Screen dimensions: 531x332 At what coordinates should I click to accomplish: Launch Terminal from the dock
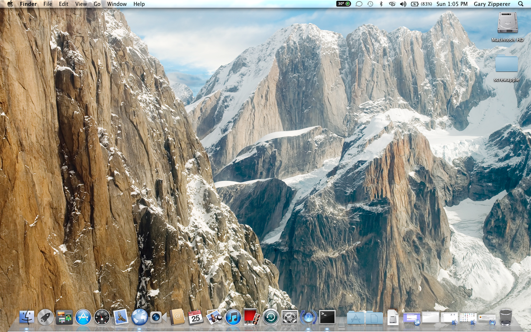point(327,317)
